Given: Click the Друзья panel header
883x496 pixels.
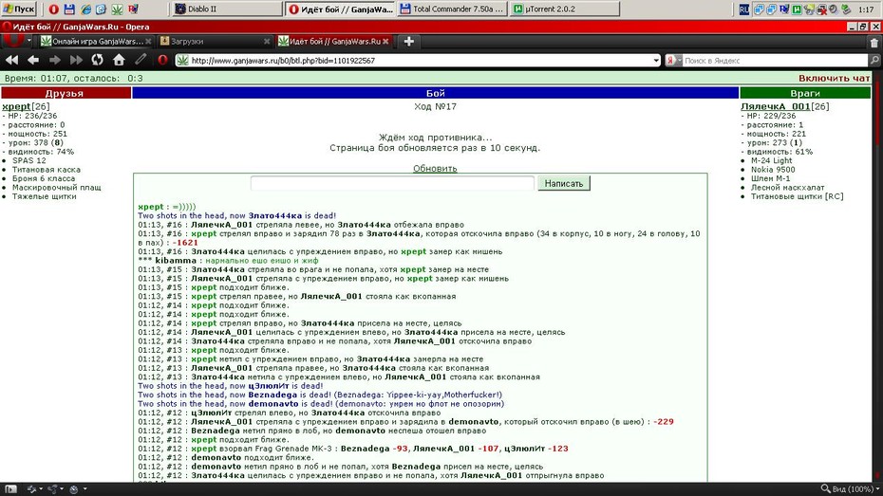Looking at the screenshot, I should [x=66, y=93].
